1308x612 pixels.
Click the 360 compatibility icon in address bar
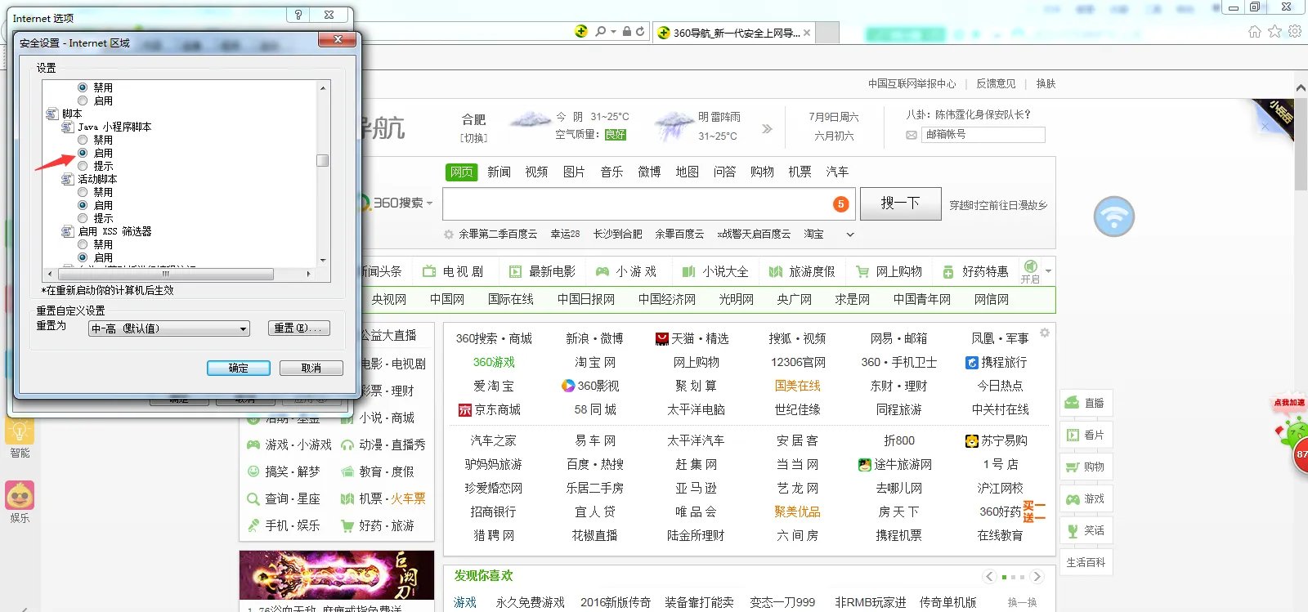click(581, 32)
